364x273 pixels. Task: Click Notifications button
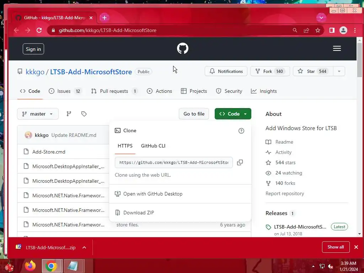226,71
